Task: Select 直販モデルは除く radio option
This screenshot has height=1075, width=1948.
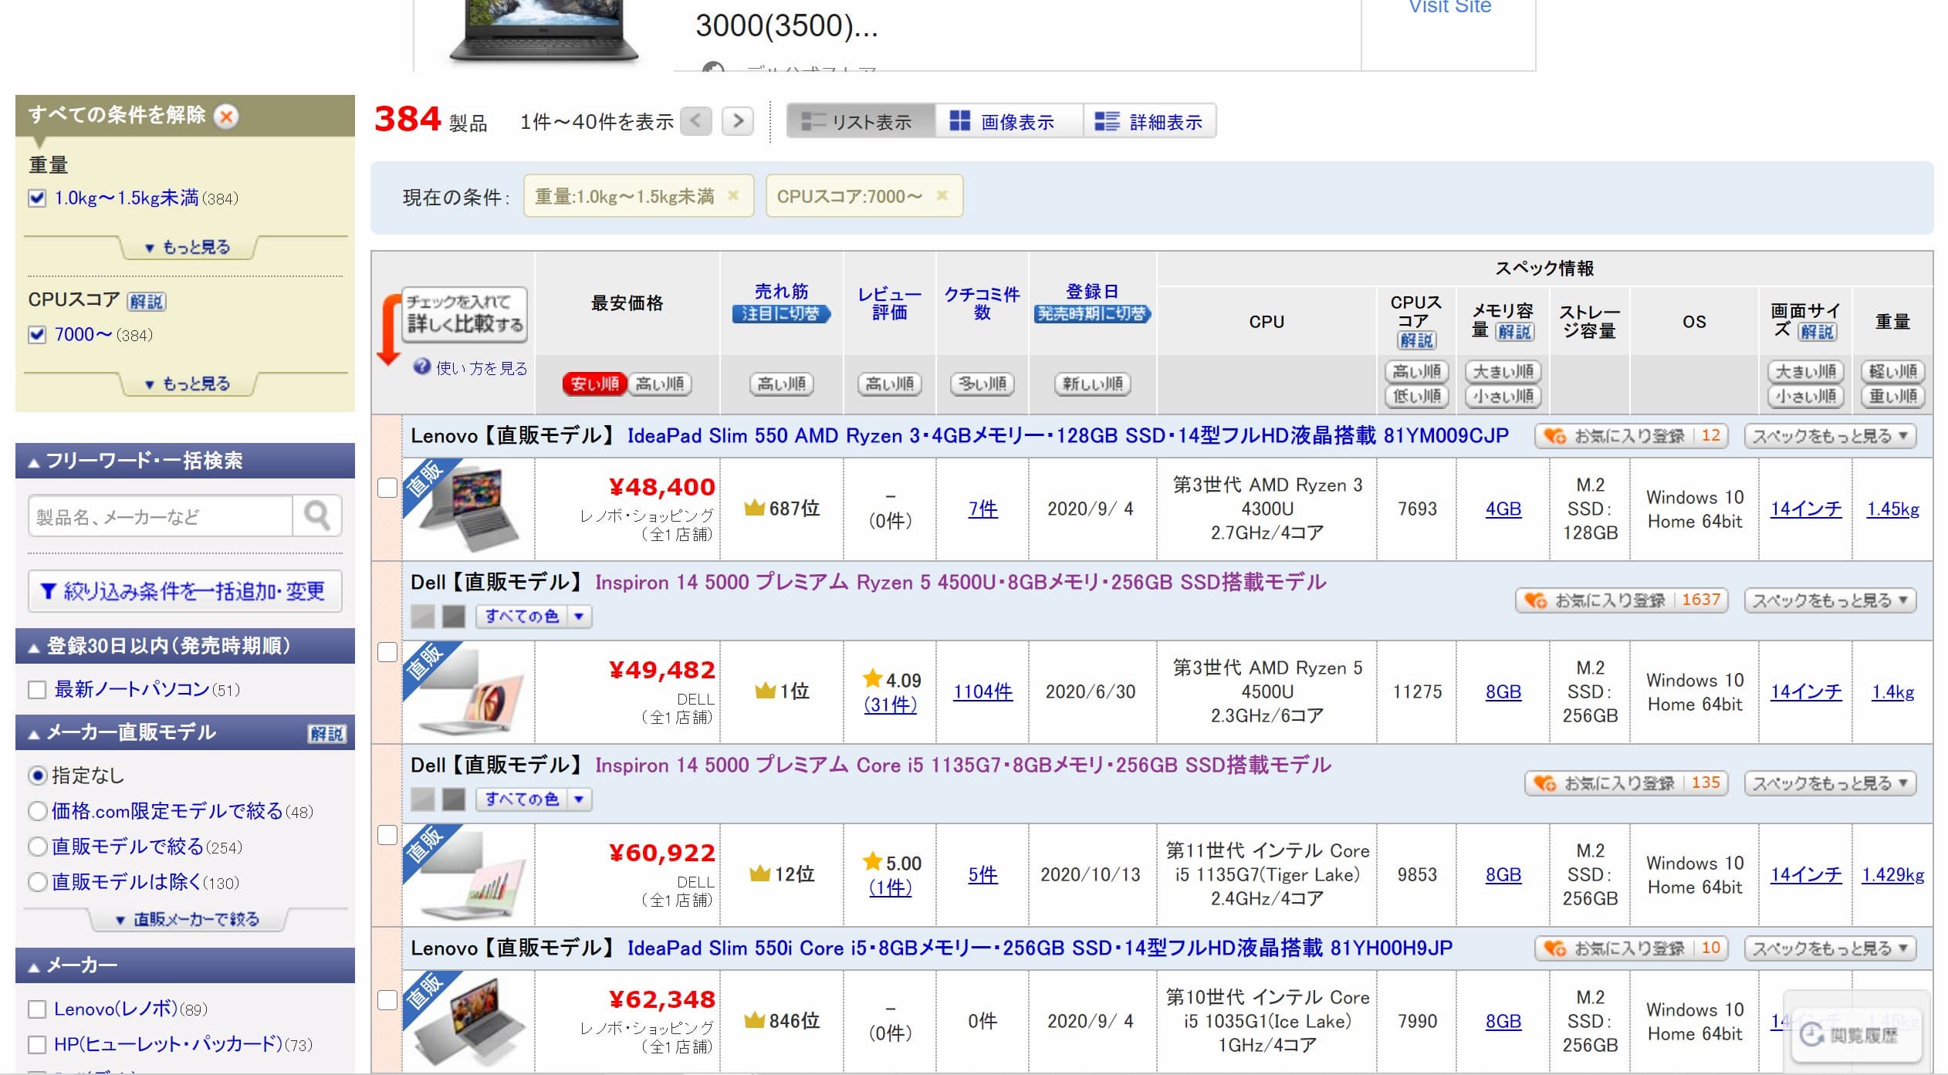Action: click(x=38, y=882)
